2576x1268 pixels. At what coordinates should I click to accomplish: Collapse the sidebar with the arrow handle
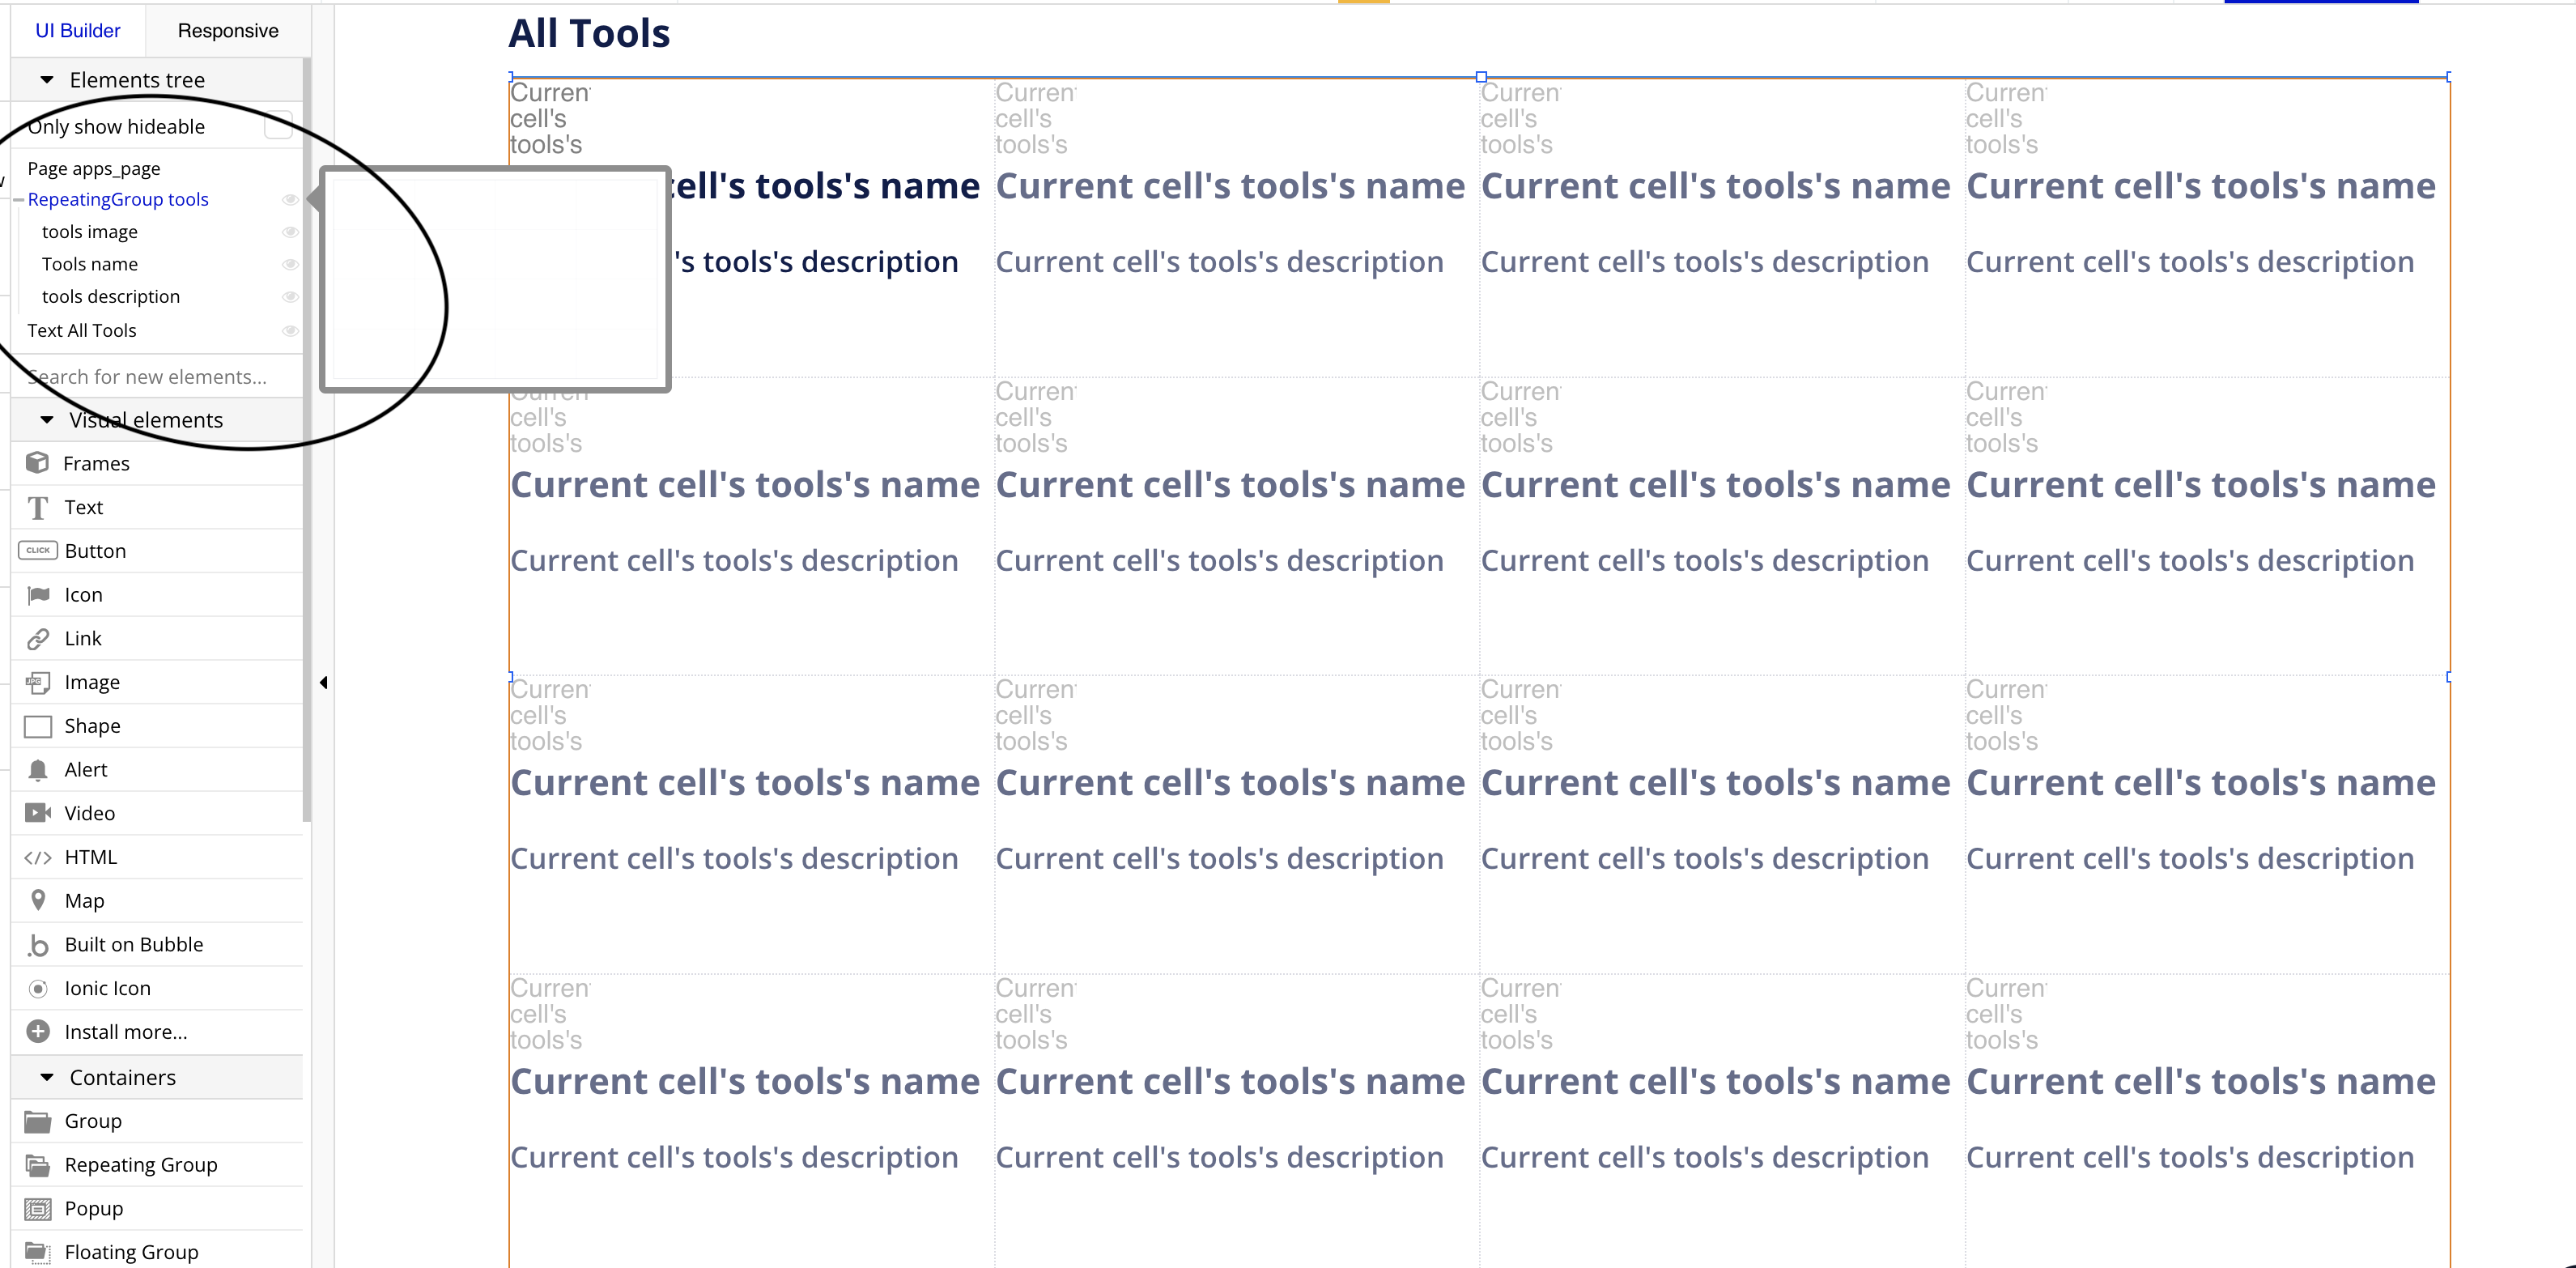click(323, 683)
